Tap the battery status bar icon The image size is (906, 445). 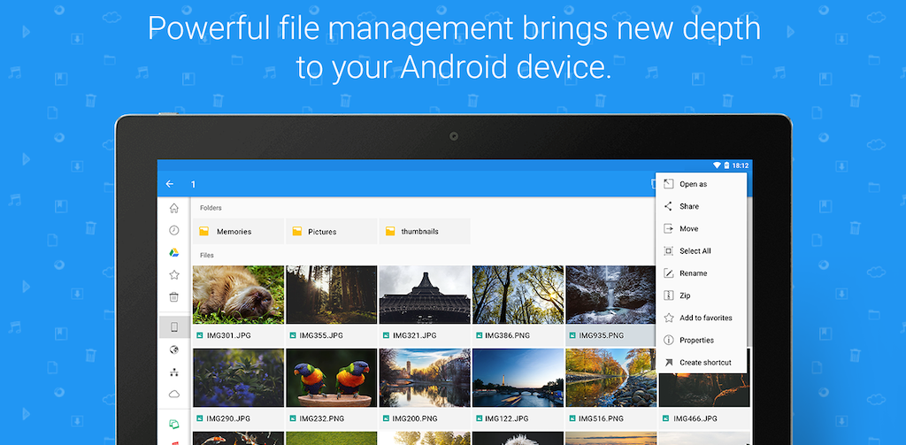click(726, 165)
